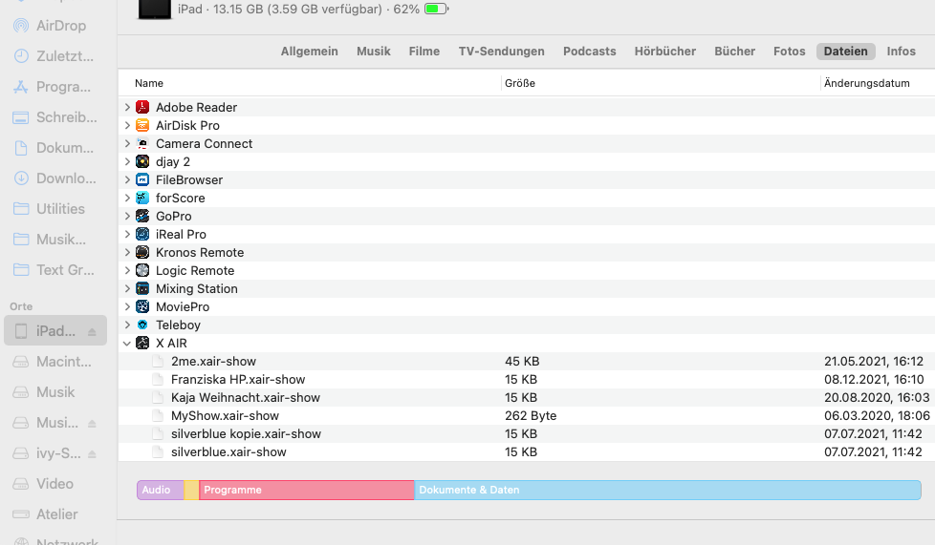This screenshot has height=545, width=935.
Task: Open Macint... volume in sidebar
Action: tap(55, 362)
